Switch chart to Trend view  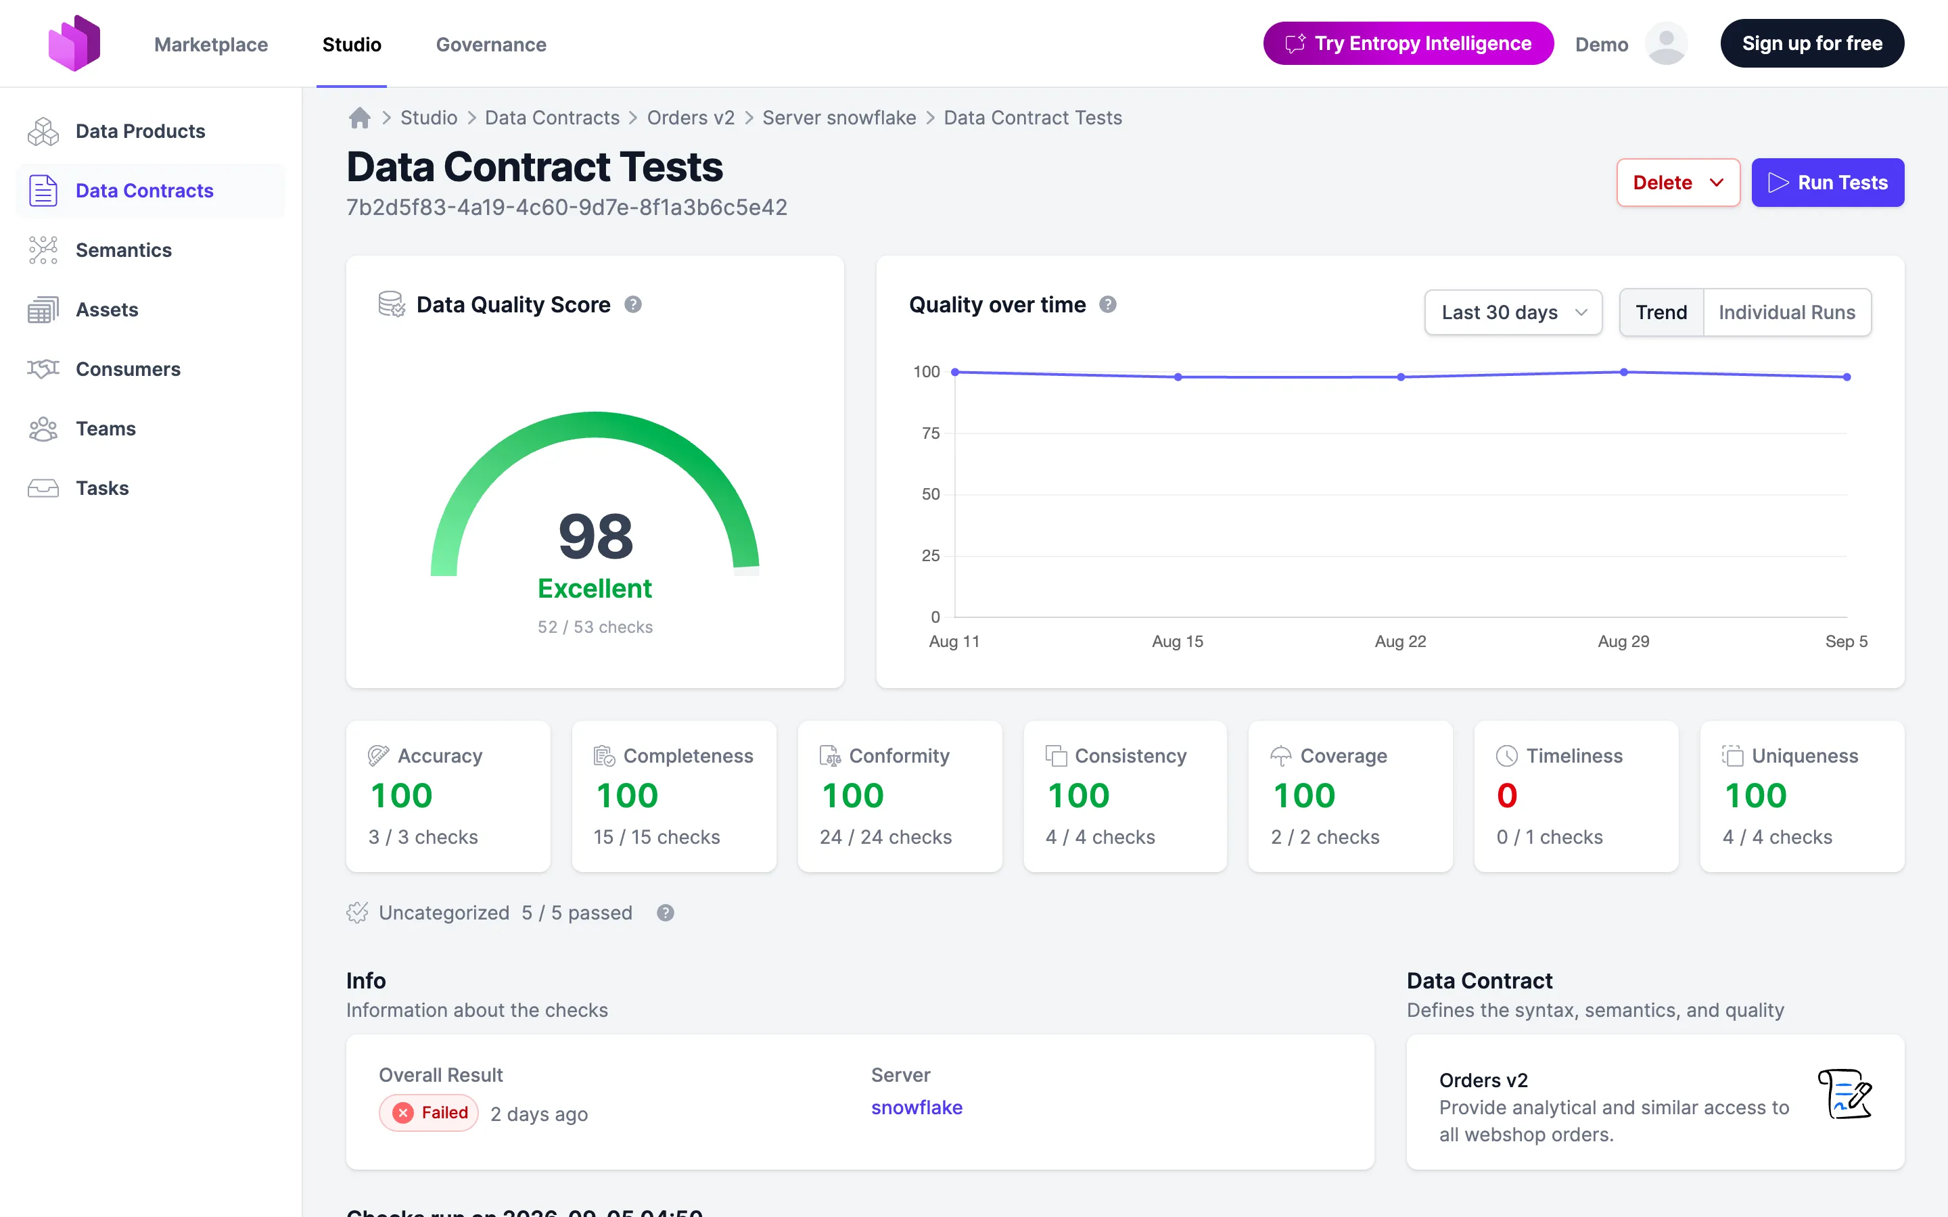[1661, 312]
